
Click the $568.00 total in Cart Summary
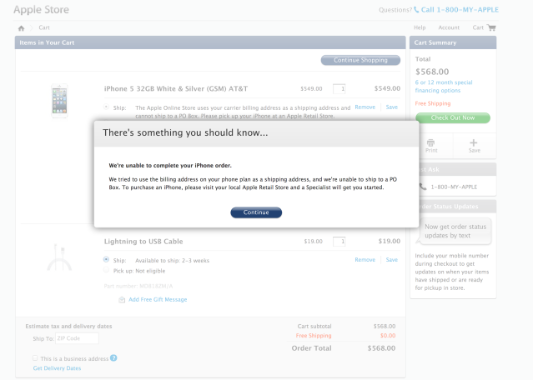[x=432, y=72]
